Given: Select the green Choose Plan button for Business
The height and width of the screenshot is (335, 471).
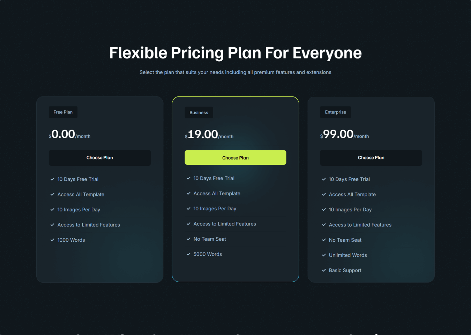Looking at the screenshot, I should [x=236, y=158].
